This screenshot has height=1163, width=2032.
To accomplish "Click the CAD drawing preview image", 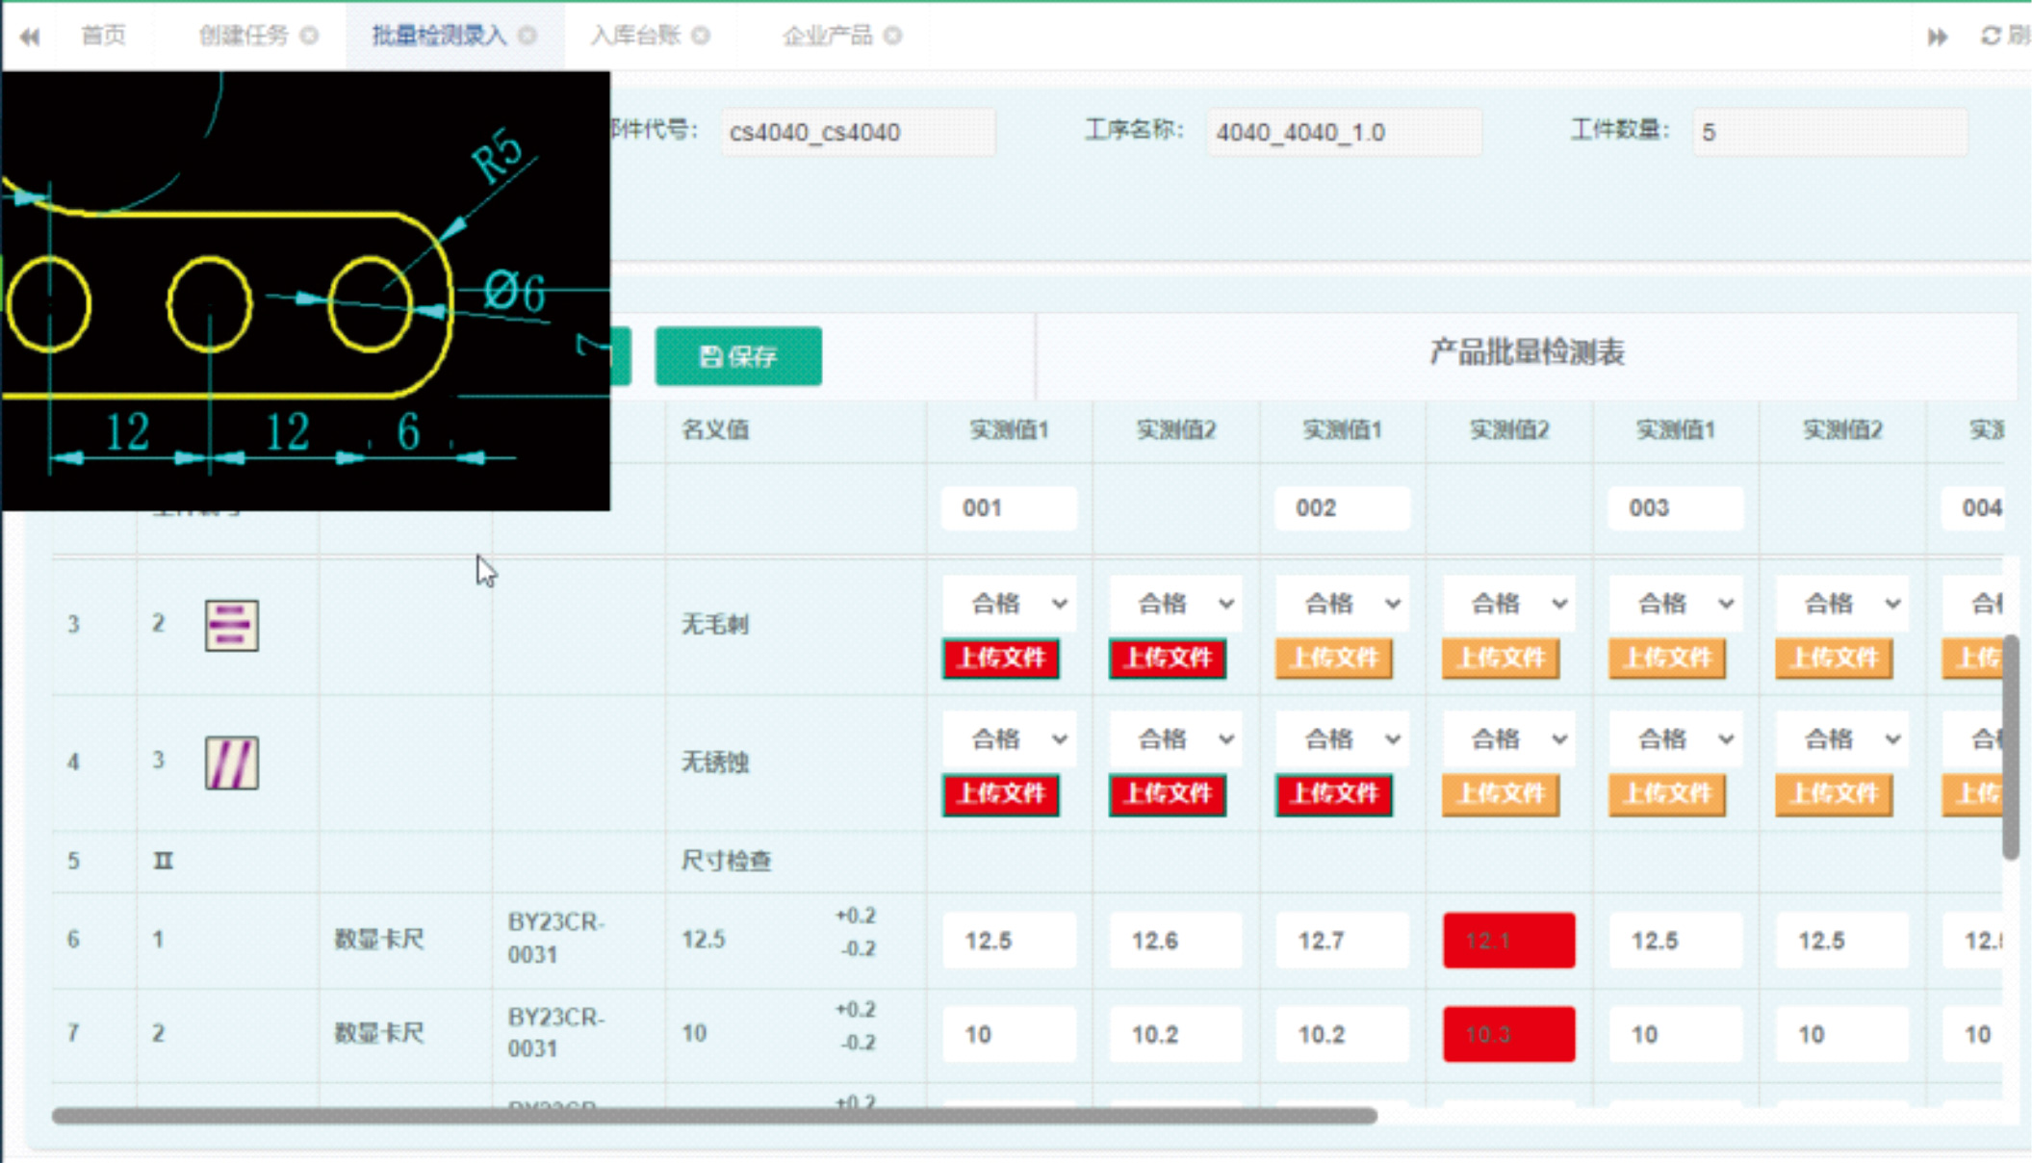I will [x=305, y=290].
